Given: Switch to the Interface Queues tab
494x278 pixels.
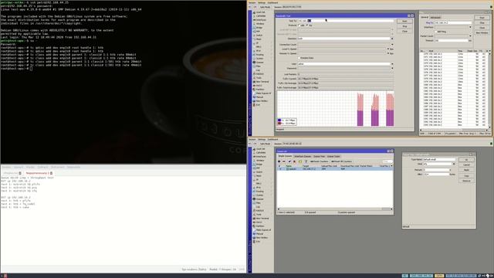Looking at the screenshot, I should 303,156.
